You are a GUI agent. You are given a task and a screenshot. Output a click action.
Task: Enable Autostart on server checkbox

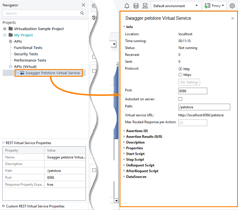[x=181, y=99]
